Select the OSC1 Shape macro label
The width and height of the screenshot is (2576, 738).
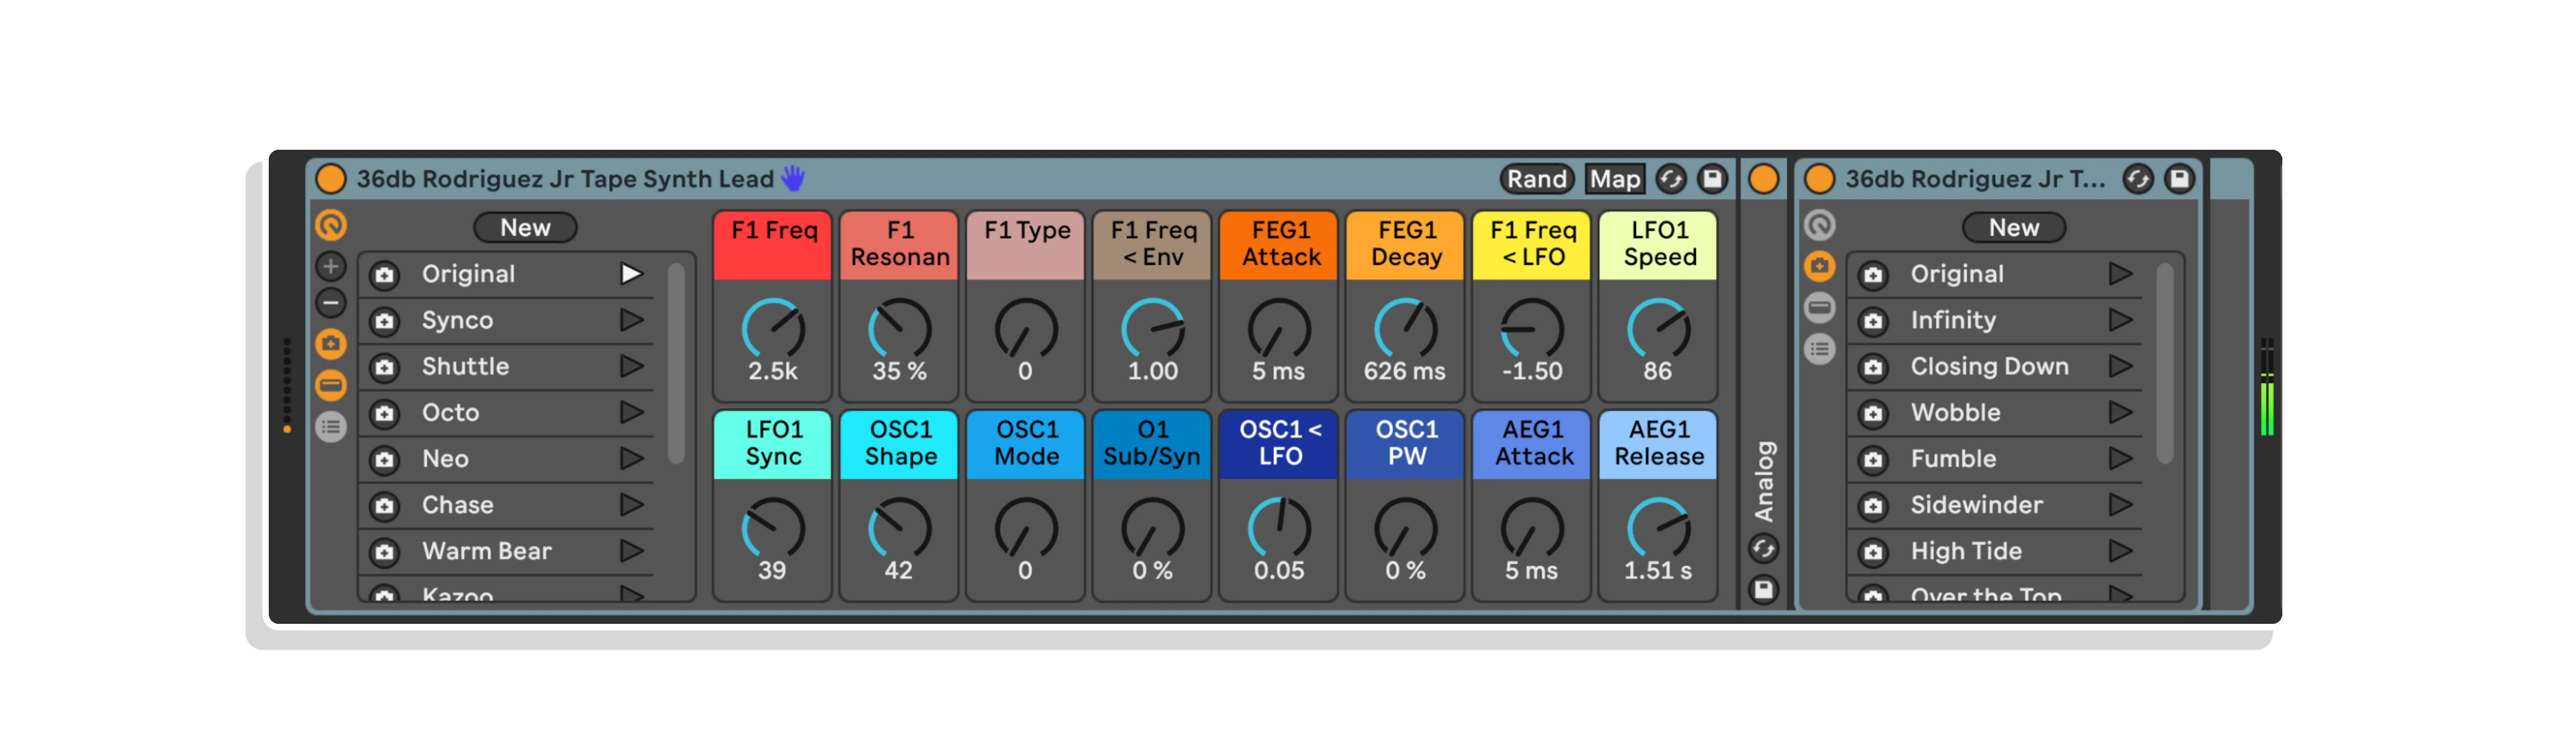[x=900, y=444]
